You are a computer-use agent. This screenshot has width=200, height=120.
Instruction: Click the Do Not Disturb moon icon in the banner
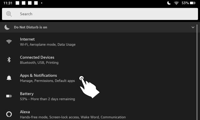[7, 27]
